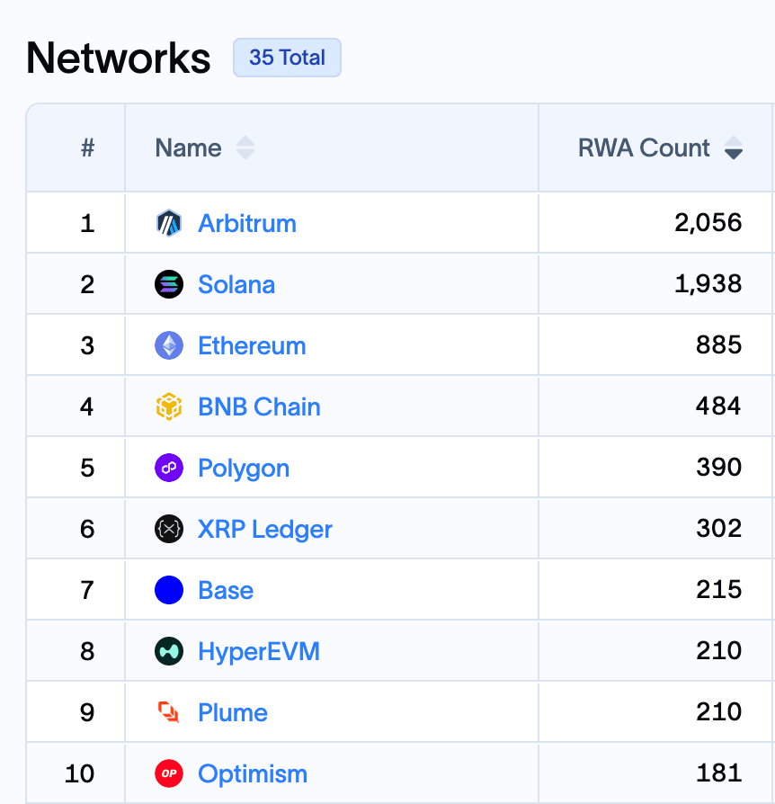Click the Base blue circle icon
Screen dimensions: 775x804
pos(169,590)
